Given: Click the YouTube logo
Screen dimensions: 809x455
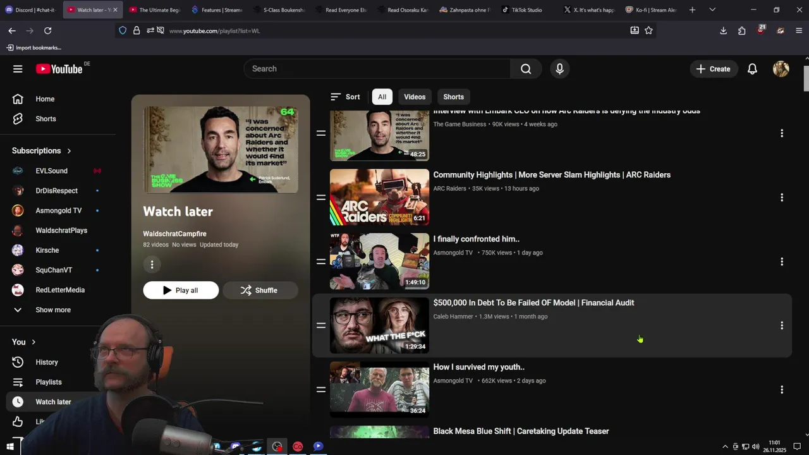Looking at the screenshot, I should pos(59,69).
